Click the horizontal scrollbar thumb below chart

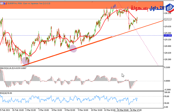126,111
